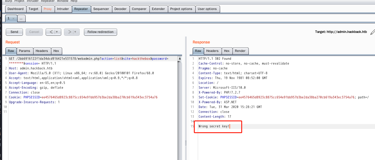Go back to the previous request in history
The image size is (375, 160).
click(51, 32)
